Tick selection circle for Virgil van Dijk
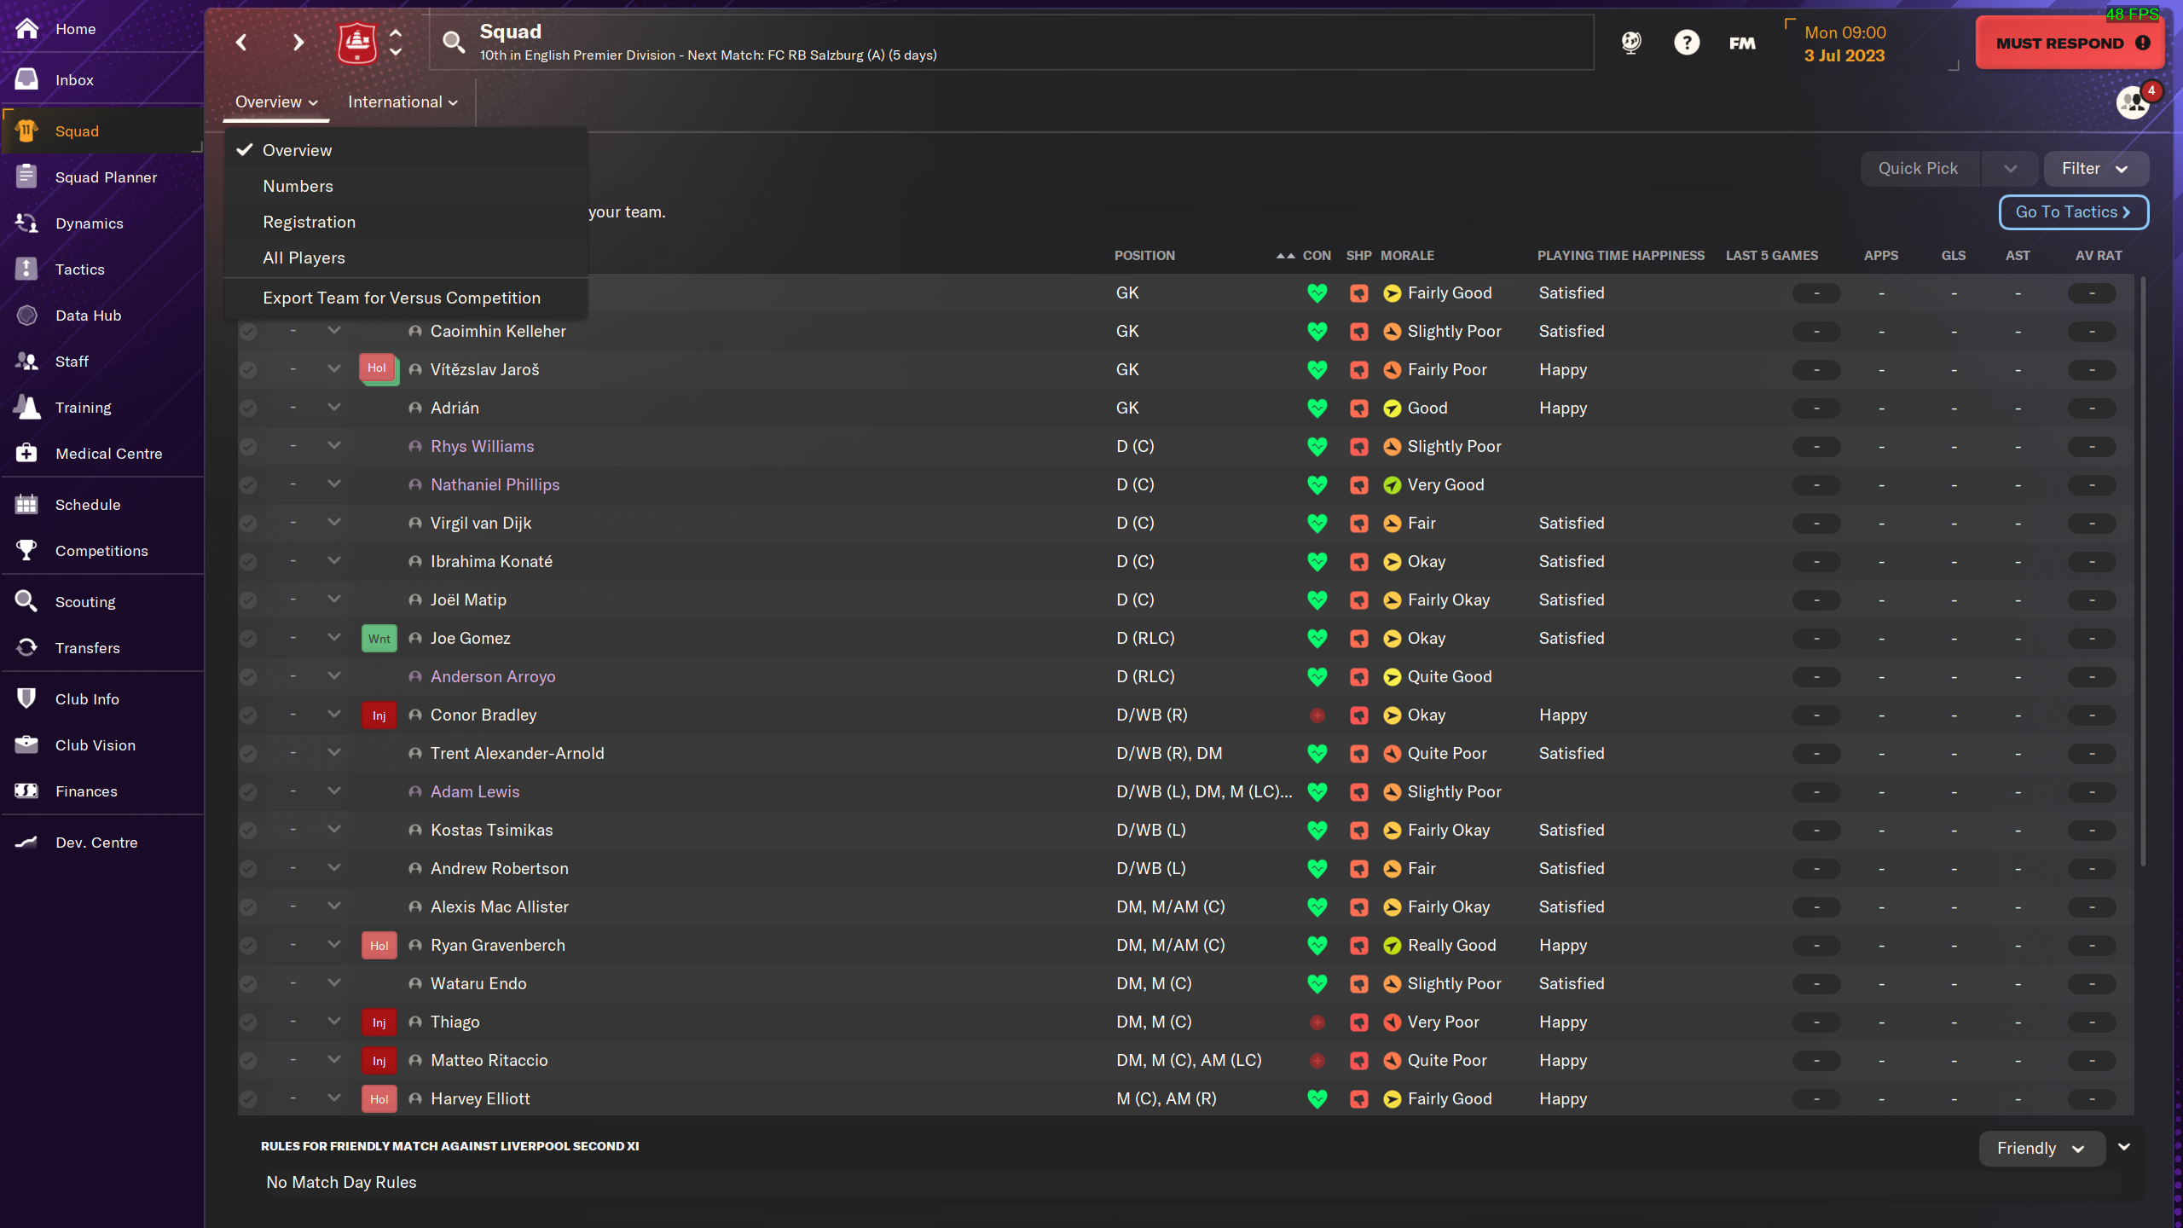 248,523
